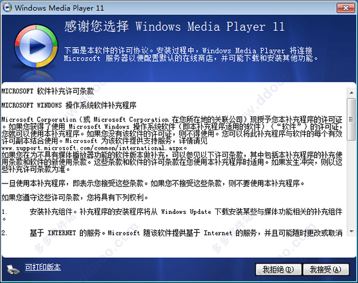Click the Windows Media Player title bar icon
The height and width of the screenshot is (283, 358).
click(7, 8)
